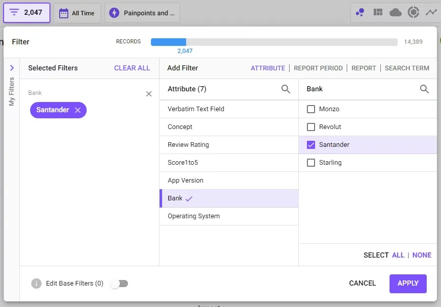The width and height of the screenshot is (441, 307).
Task: Select the Verbatim Text Field attribute
Action: pyautogui.click(x=229, y=109)
